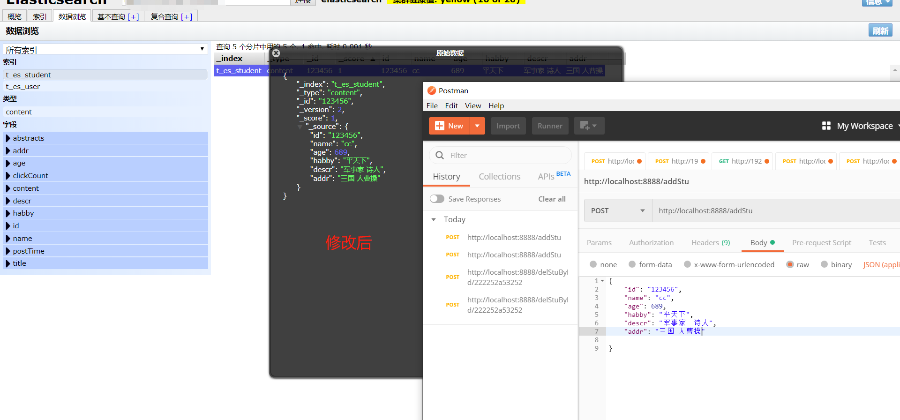900x420 pixels.
Task: Click the search magnifier in Filter box
Action: pos(439,155)
